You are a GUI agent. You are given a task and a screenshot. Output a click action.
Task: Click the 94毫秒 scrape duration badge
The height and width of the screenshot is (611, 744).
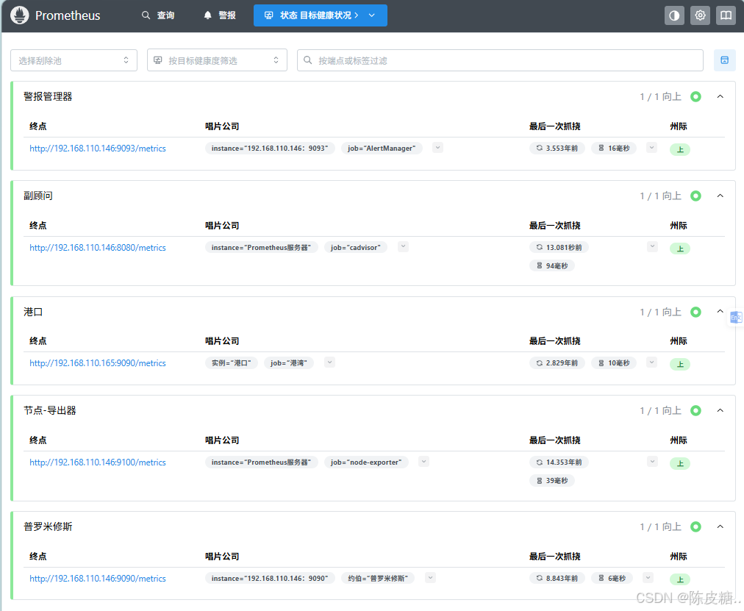(552, 266)
